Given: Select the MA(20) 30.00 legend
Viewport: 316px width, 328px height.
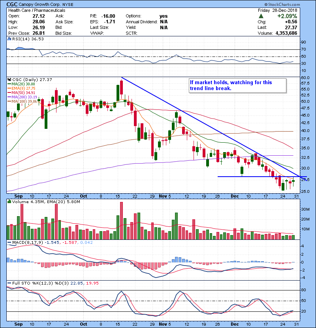Looking at the screenshot, I should [x=21, y=84].
